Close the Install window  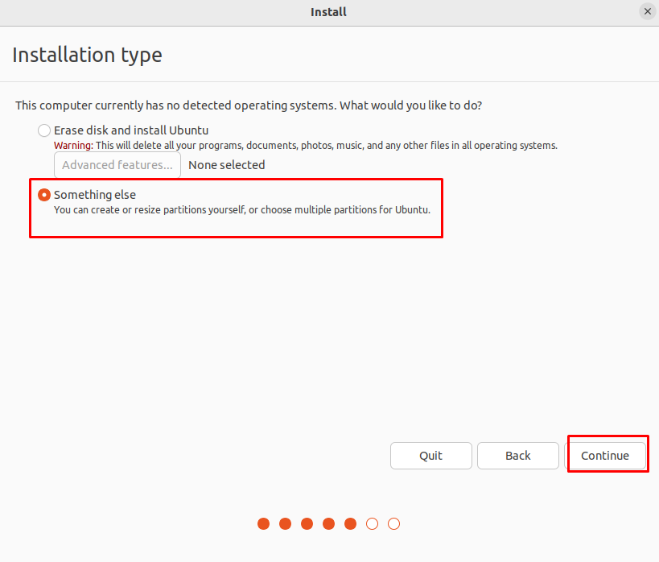coord(647,11)
